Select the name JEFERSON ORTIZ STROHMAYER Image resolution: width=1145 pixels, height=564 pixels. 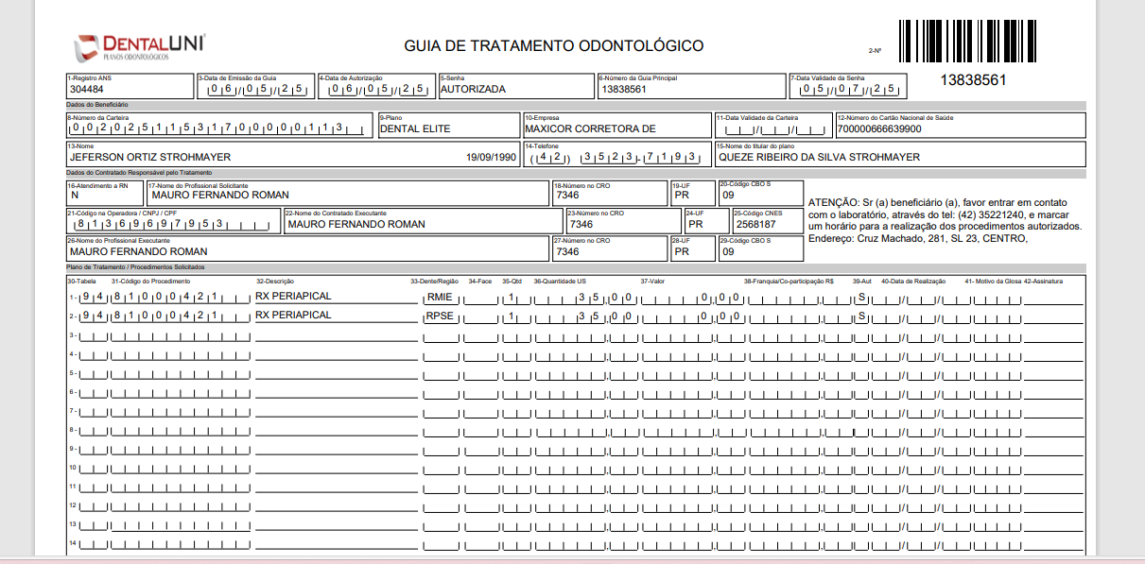[149, 157]
